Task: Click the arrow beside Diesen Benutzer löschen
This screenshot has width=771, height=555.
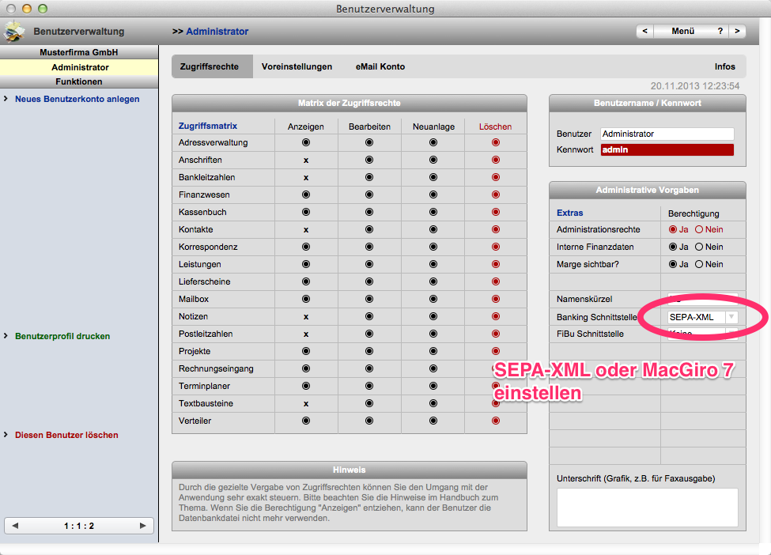Action: coord(6,435)
